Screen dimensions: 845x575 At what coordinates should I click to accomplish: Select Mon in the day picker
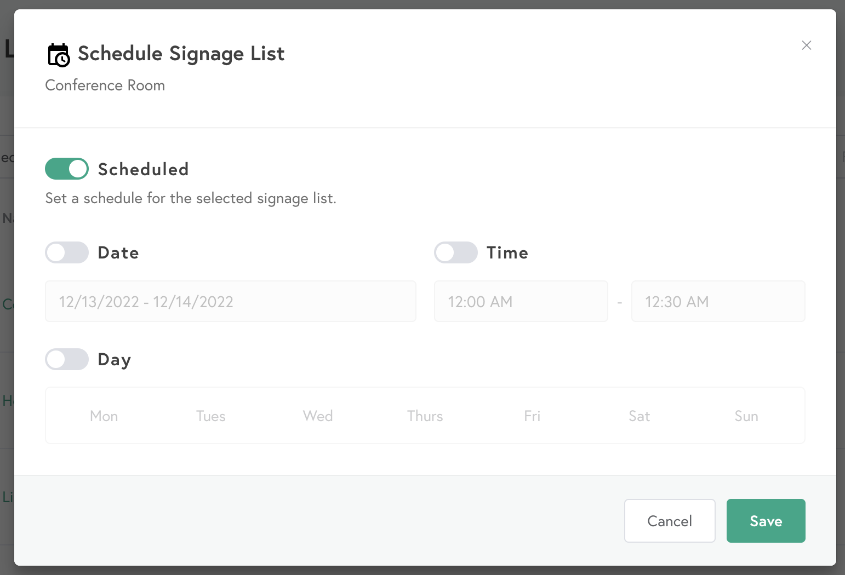click(104, 416)
